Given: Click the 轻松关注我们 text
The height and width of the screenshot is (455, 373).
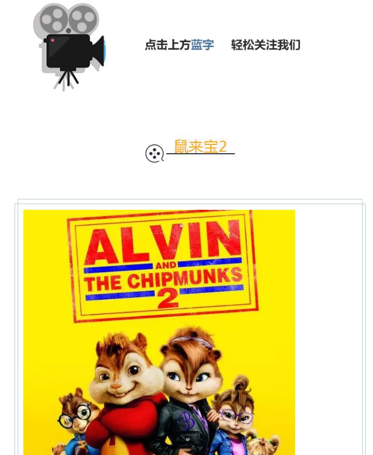Looking at the screenshot, I should 265,45.
